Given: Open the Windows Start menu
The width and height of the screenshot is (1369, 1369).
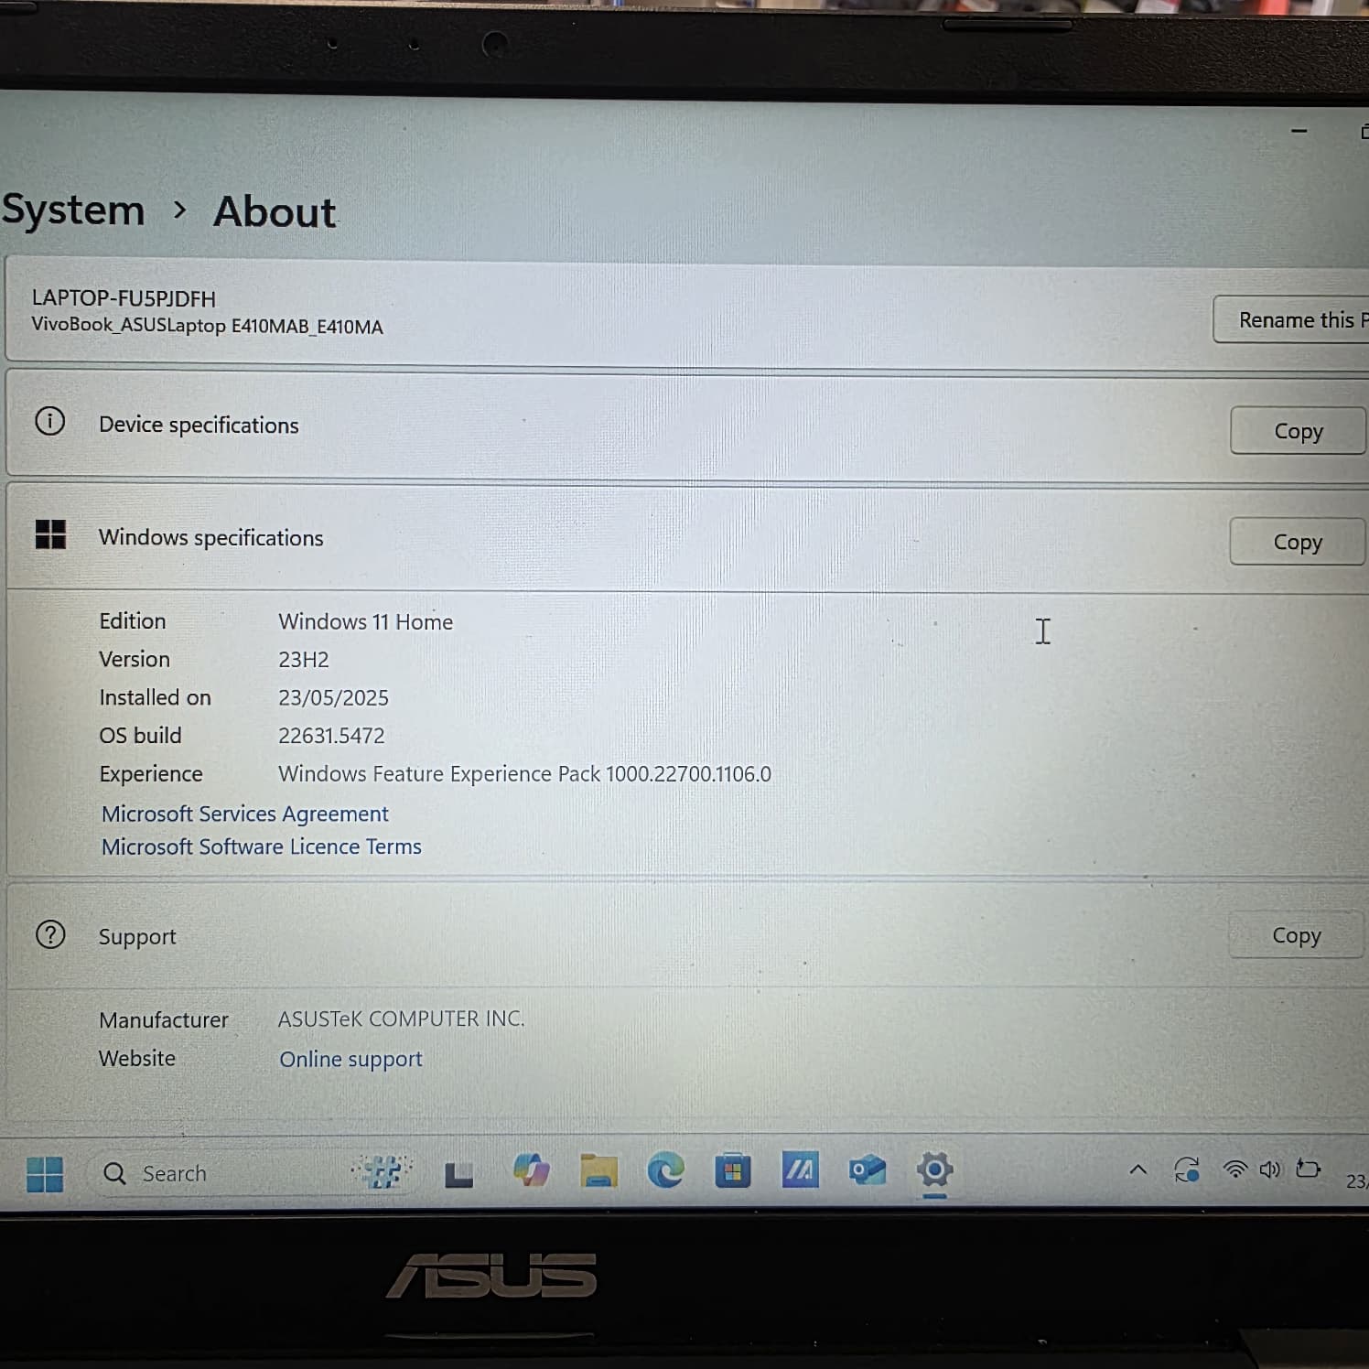Looking at the screenshot, I should click(45, 1173).
